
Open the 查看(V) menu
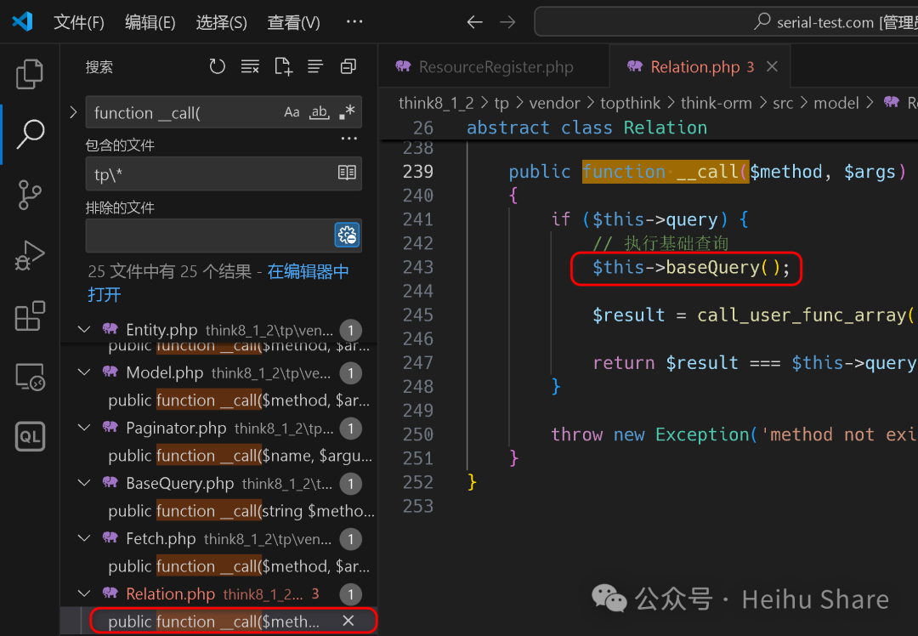tap(293, 22)
